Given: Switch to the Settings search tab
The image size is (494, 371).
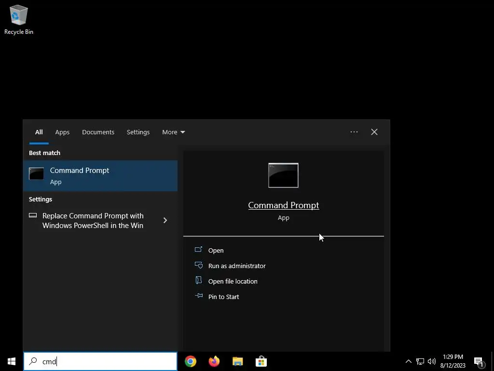Looking at the screenshot, I should [x=138, y=132].
